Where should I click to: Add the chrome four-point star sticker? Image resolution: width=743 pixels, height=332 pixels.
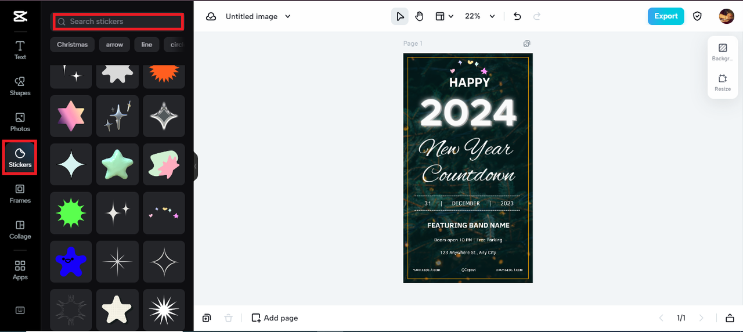[x=164, y=116]
